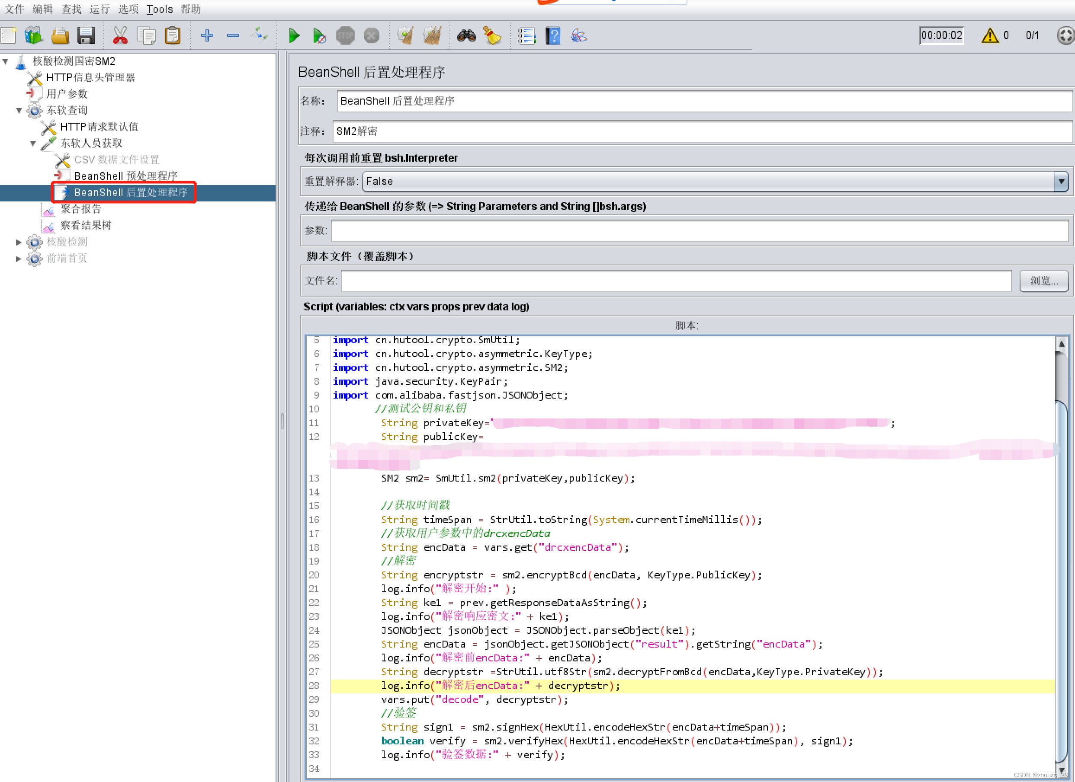Select 察看结果树 listener node
This screenshot has height=782, width=1075.
[85, 226]
